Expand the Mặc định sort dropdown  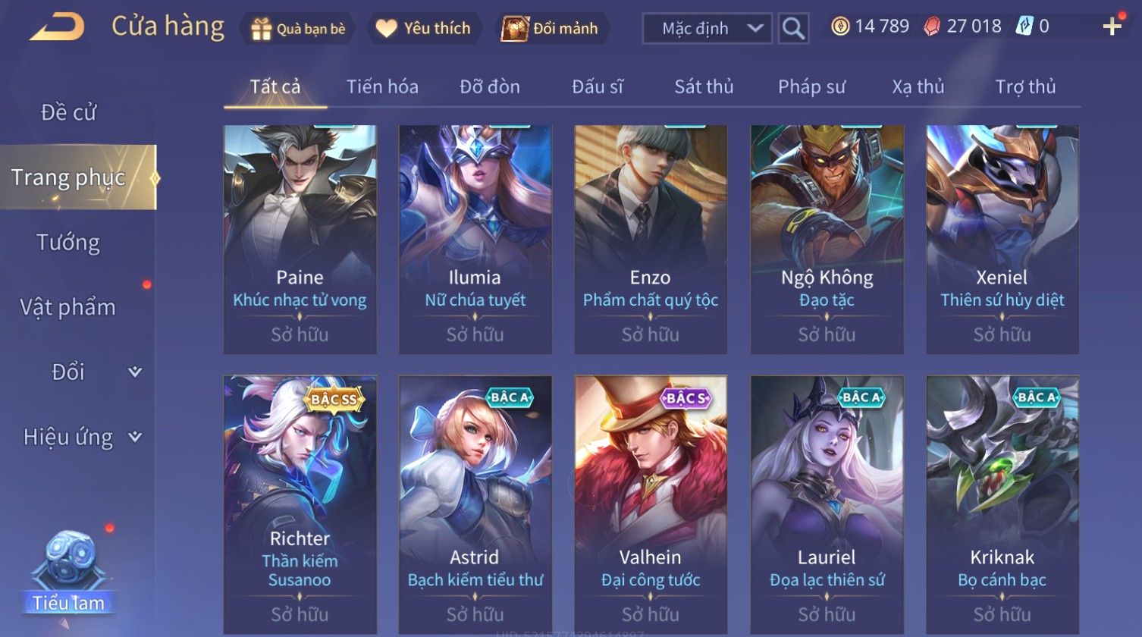point(707,29)
